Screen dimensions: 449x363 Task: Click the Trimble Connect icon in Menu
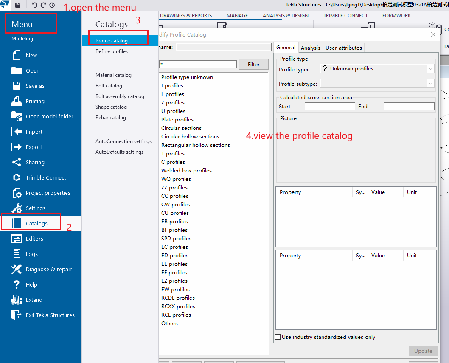(17, 177)
